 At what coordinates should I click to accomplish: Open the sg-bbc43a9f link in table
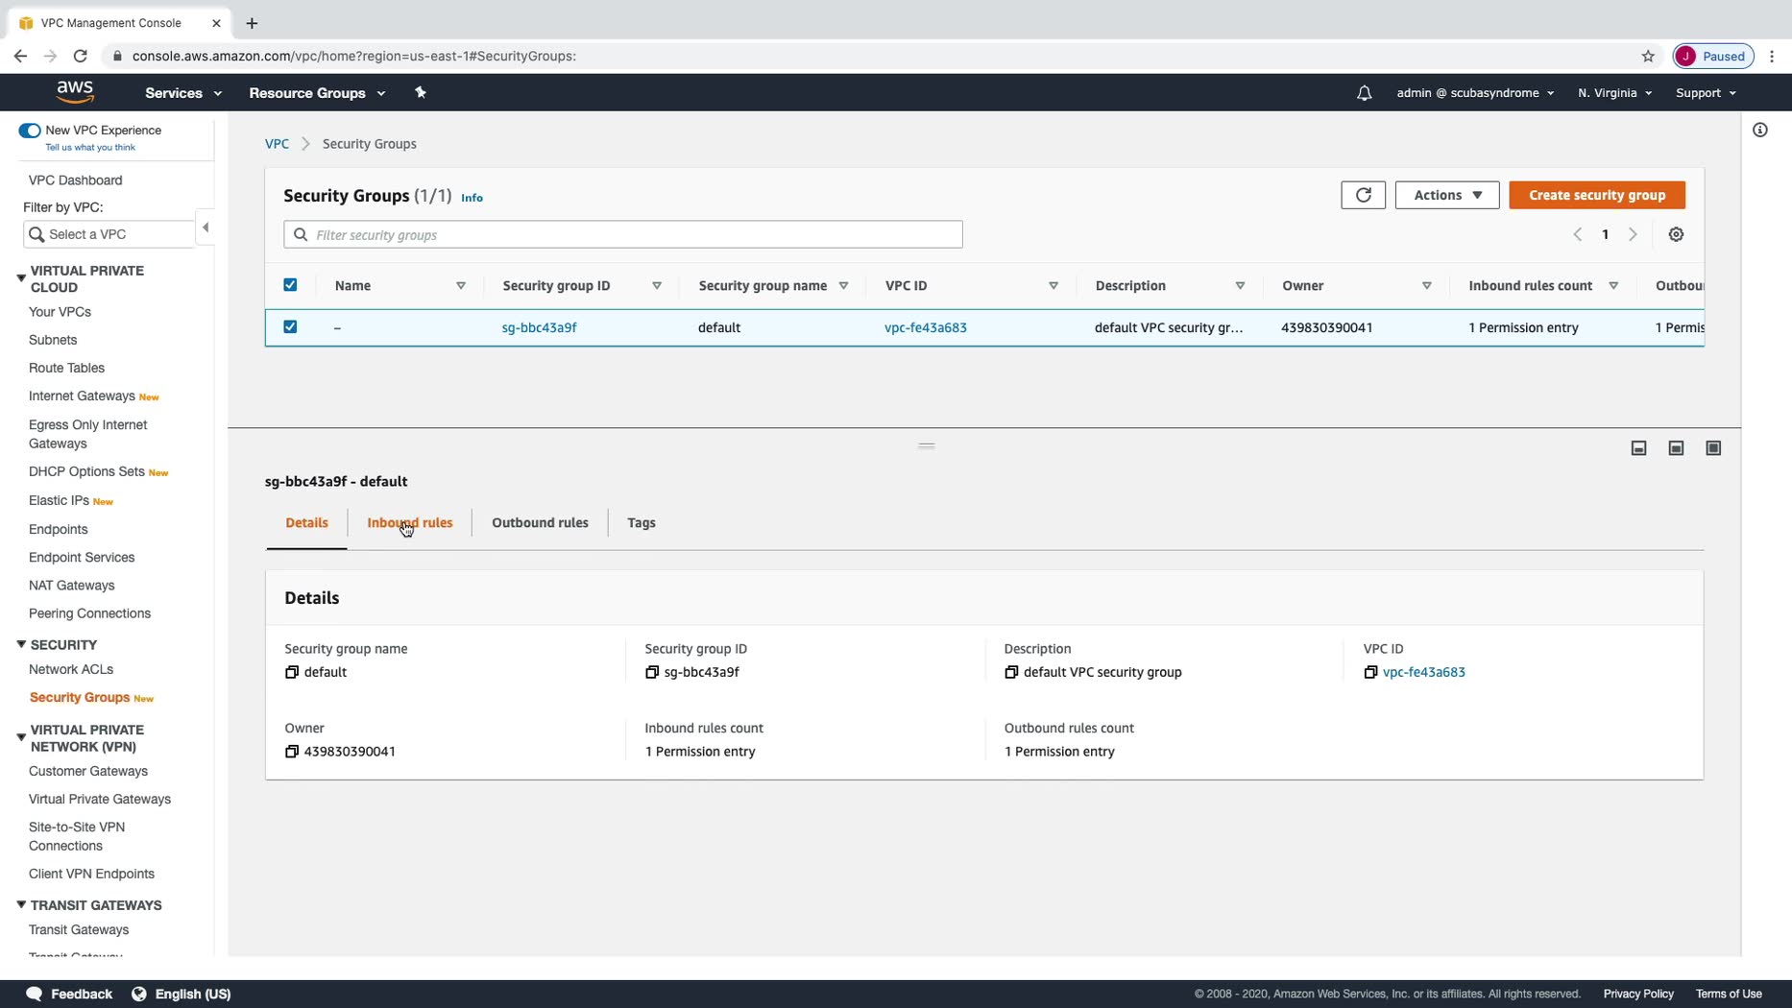[x=539, y=327]
